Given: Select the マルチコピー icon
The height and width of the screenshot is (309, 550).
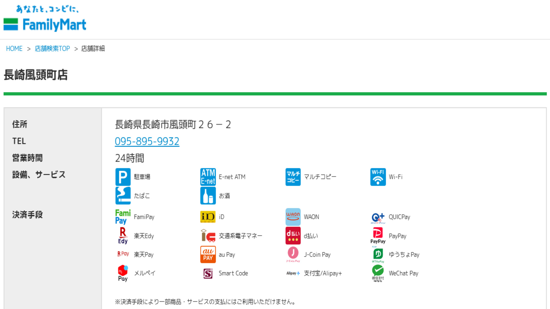Looking at the screenshot, I should tap(293, 177).
